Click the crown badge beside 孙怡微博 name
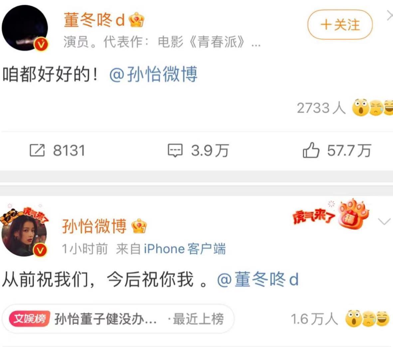393x347 pixels. [139, 226]
